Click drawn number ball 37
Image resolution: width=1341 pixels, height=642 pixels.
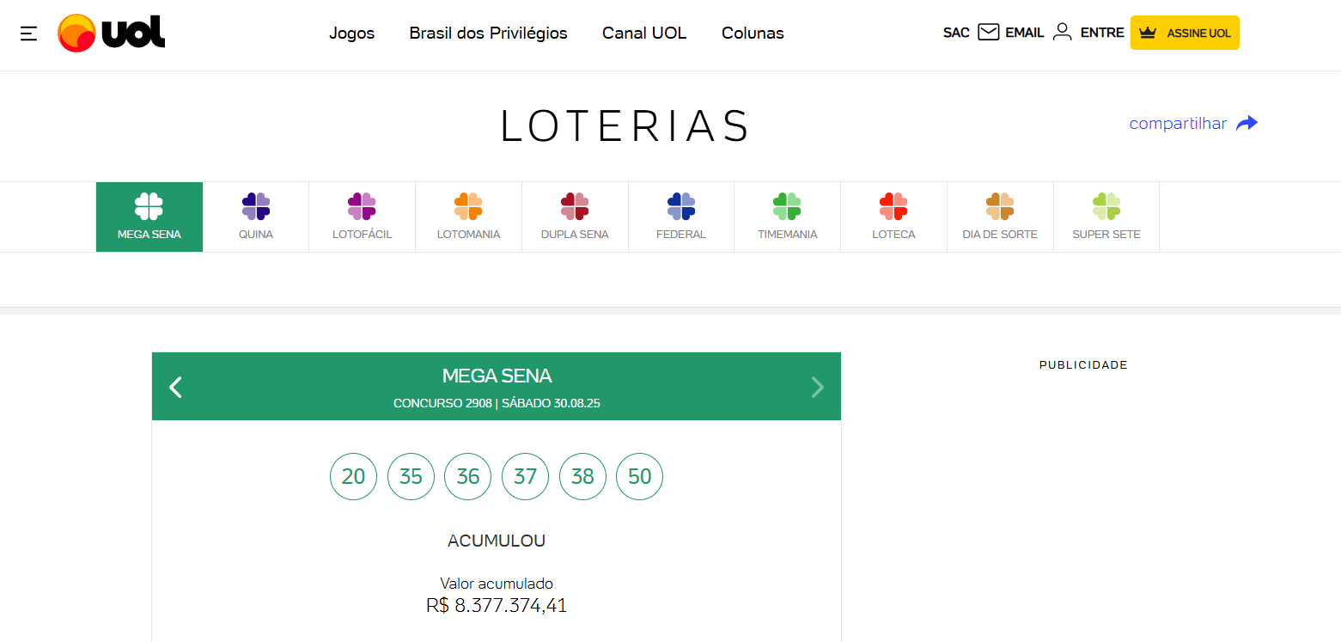coord(525,476)
